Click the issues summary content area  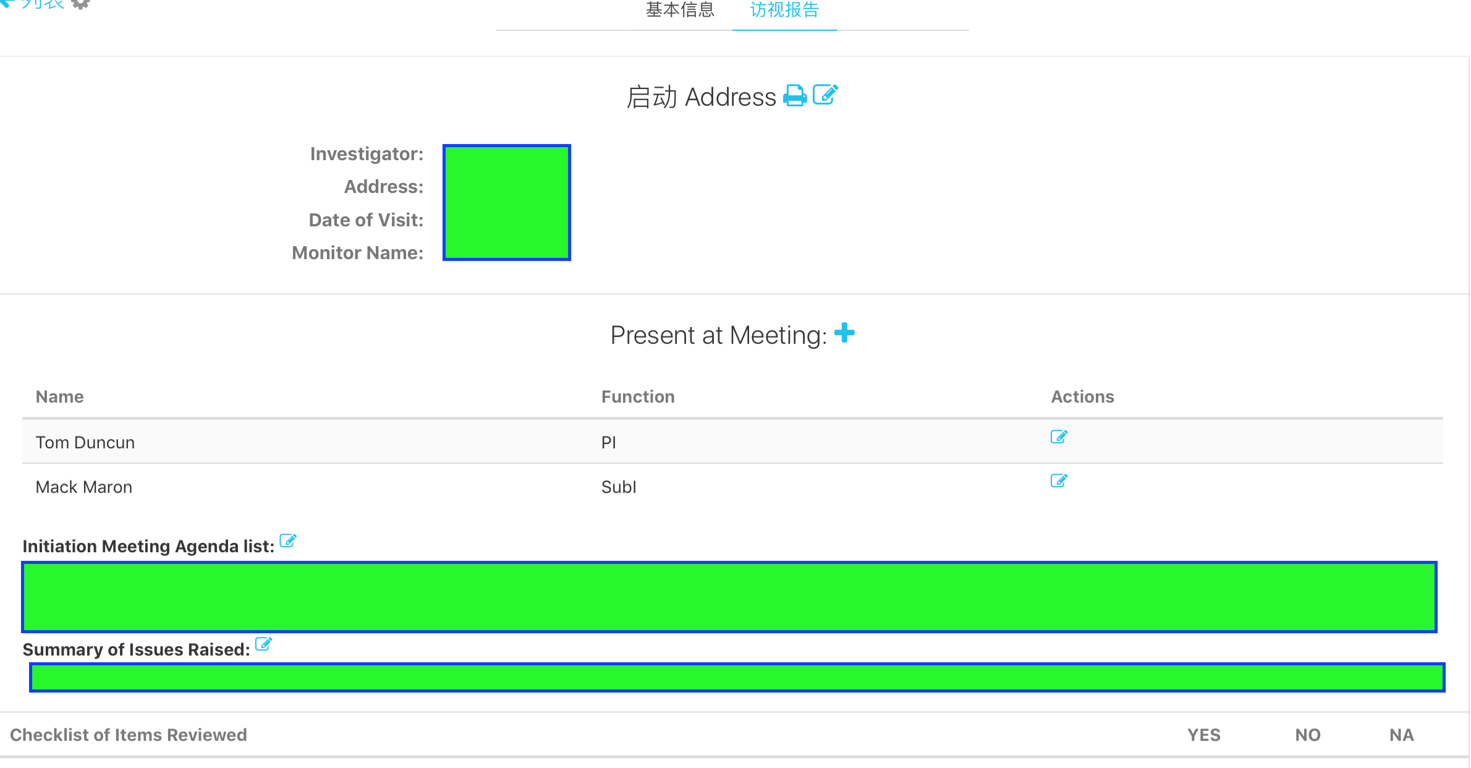coord(737,677)
